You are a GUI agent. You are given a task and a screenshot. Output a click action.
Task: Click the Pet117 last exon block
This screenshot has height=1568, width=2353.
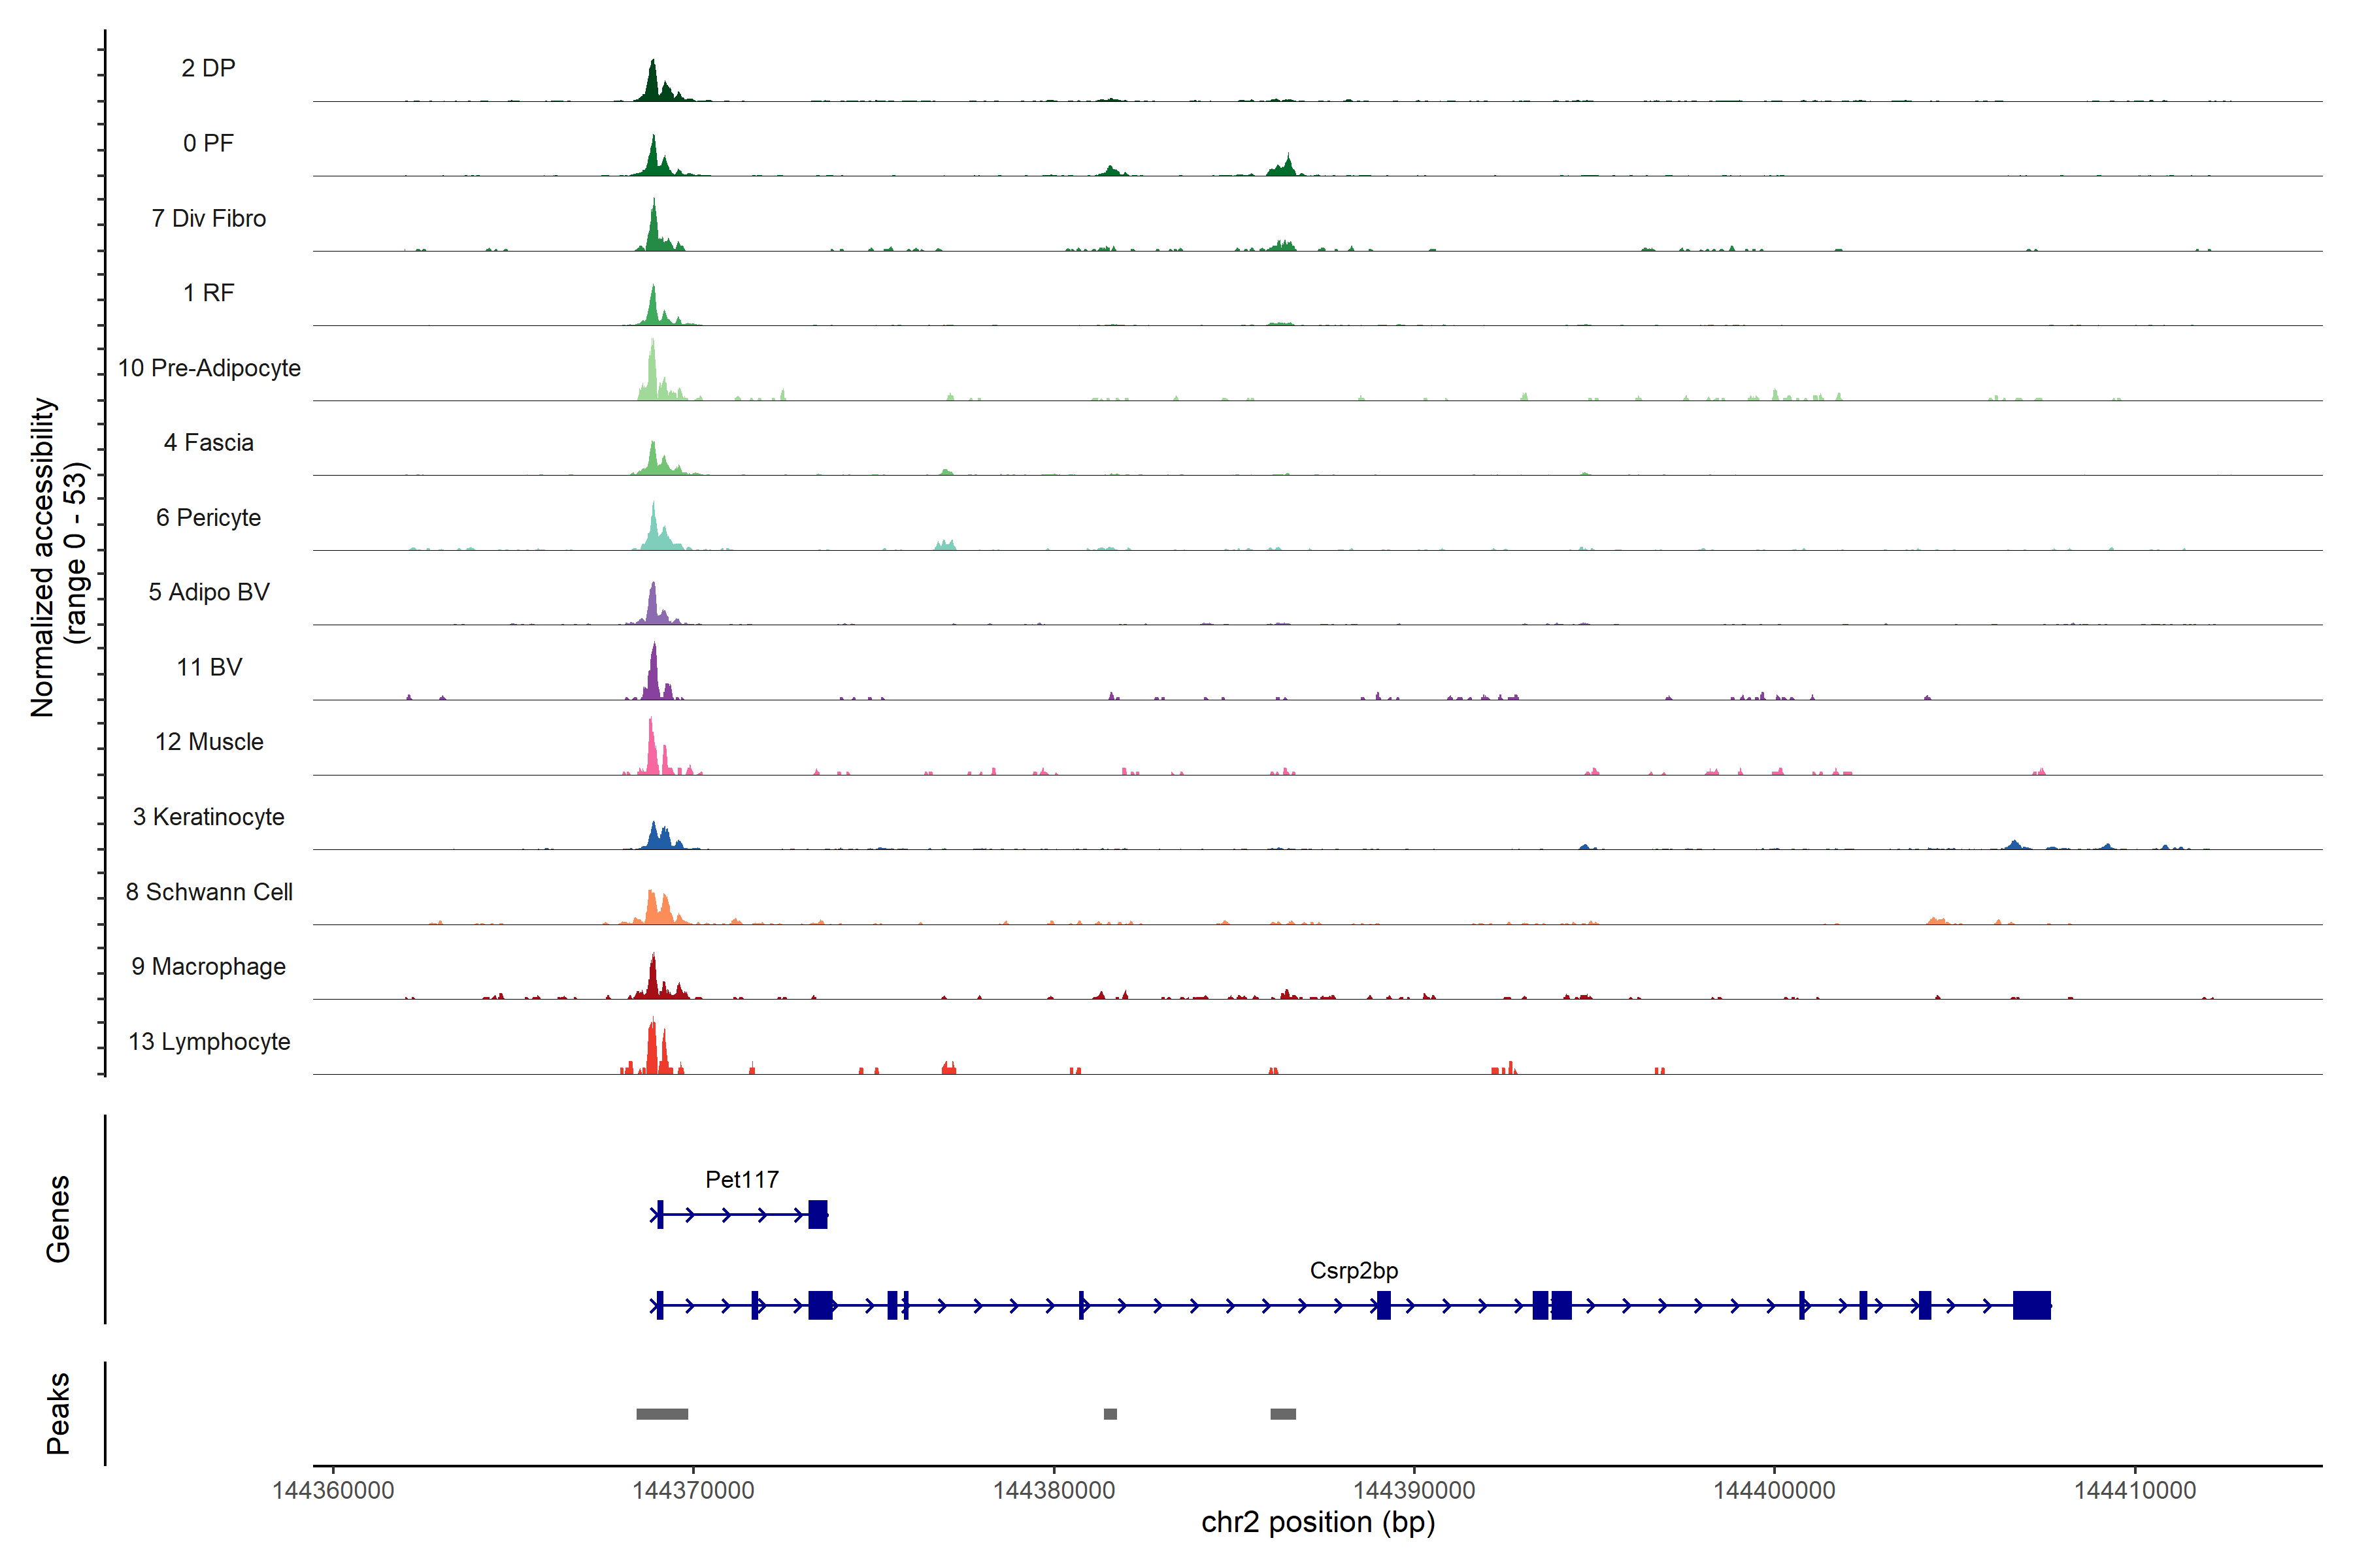(818, 1214)
